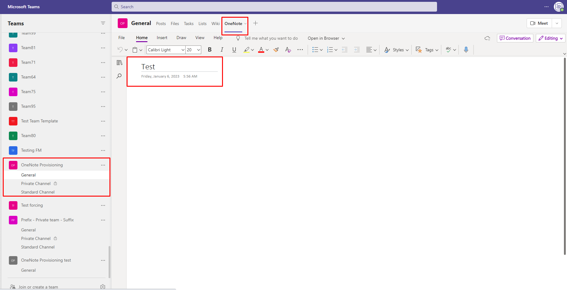Image resolution: width=567 pixels, height=290 pixels.
Task: Add a new tab with plus icon
Action: (256, 23)
